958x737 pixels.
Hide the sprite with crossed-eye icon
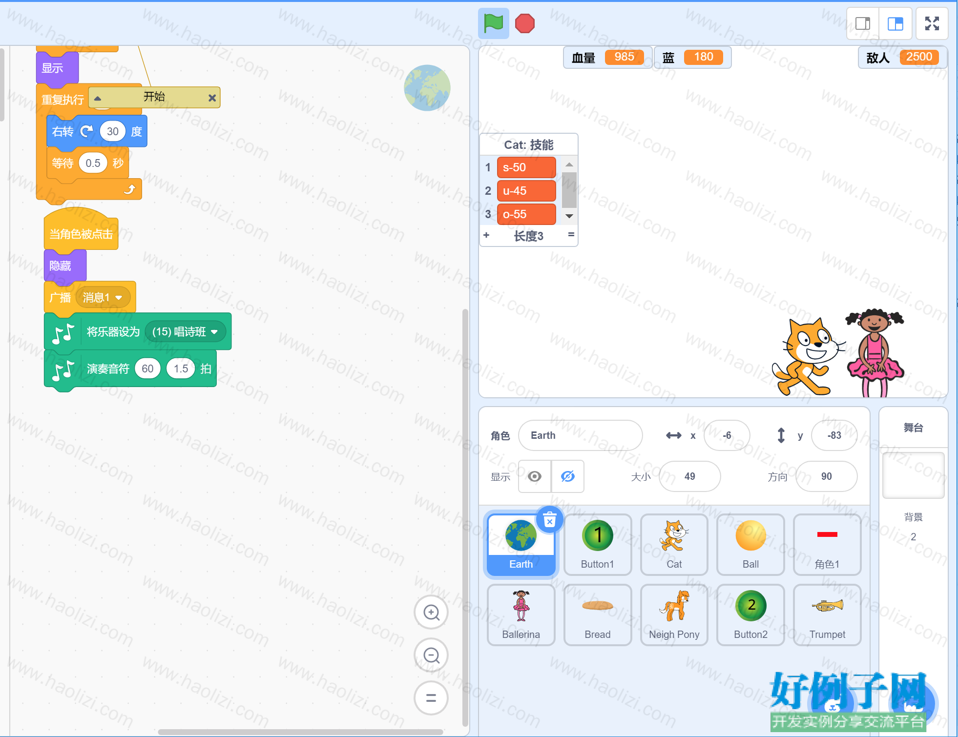click(x=568, y=476)
